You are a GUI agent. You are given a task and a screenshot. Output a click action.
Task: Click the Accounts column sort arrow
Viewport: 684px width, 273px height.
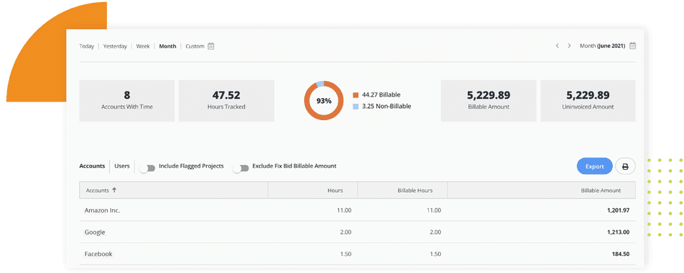pyautogui.click(x=114, y=191)
